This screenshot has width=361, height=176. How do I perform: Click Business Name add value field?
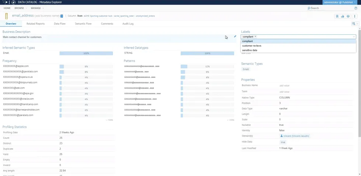click(284, 86)
